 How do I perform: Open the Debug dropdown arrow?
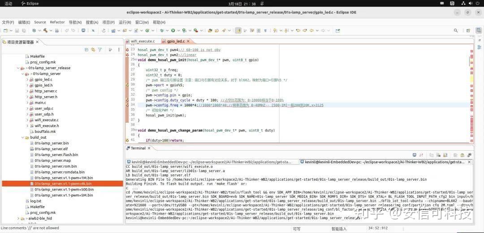click(x=167, y=30)
